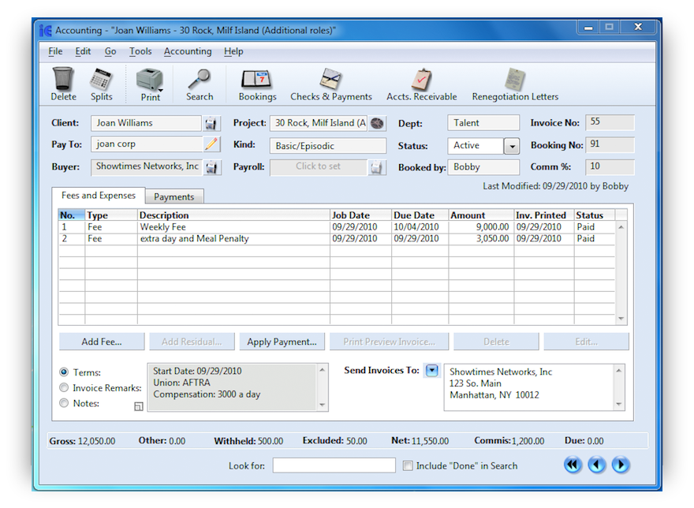Click scroll down arrow of fees table
Viewport: 694px width, 508px height.
coord(621,319)
